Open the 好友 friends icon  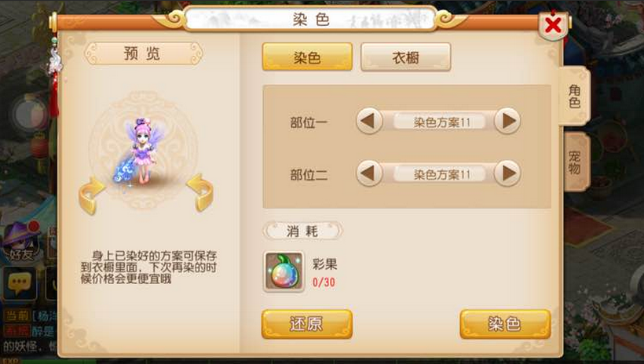pos(21,242)
